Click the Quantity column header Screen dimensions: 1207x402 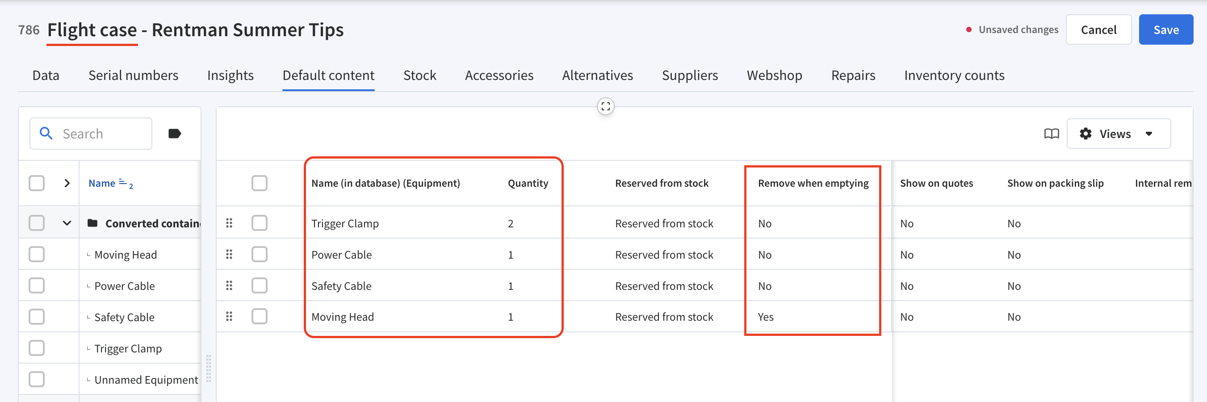(x=528, y=183)
